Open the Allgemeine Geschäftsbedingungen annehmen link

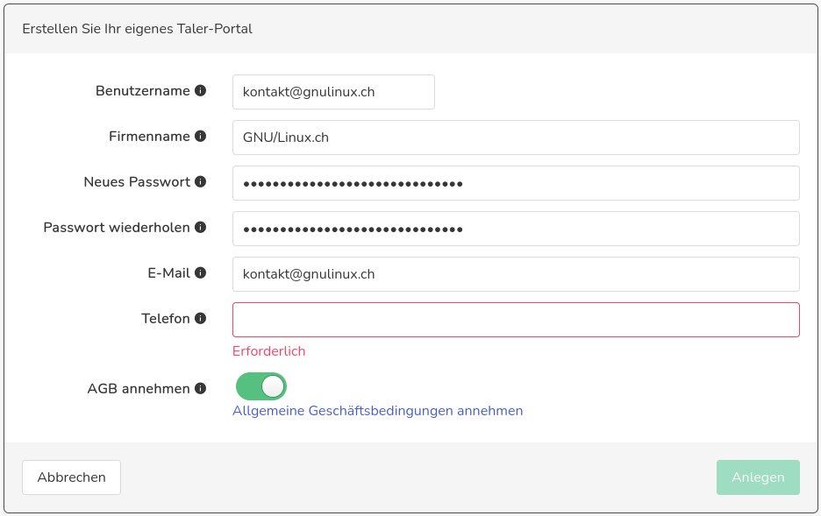point(377,411)
